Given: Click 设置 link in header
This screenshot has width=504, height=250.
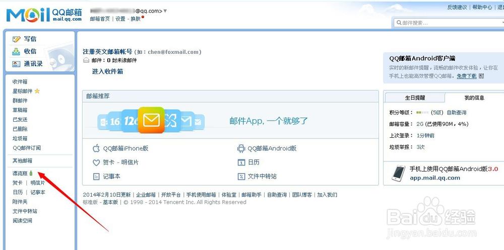Looking at the screenshot, I should pyautogui.click(x=120, y=19).
